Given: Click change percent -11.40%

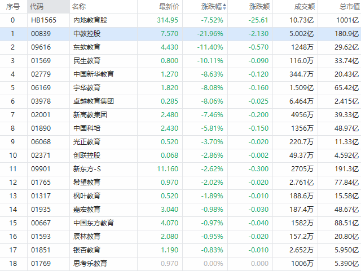Looking at the screenshot, I should [x=210, y=47].
